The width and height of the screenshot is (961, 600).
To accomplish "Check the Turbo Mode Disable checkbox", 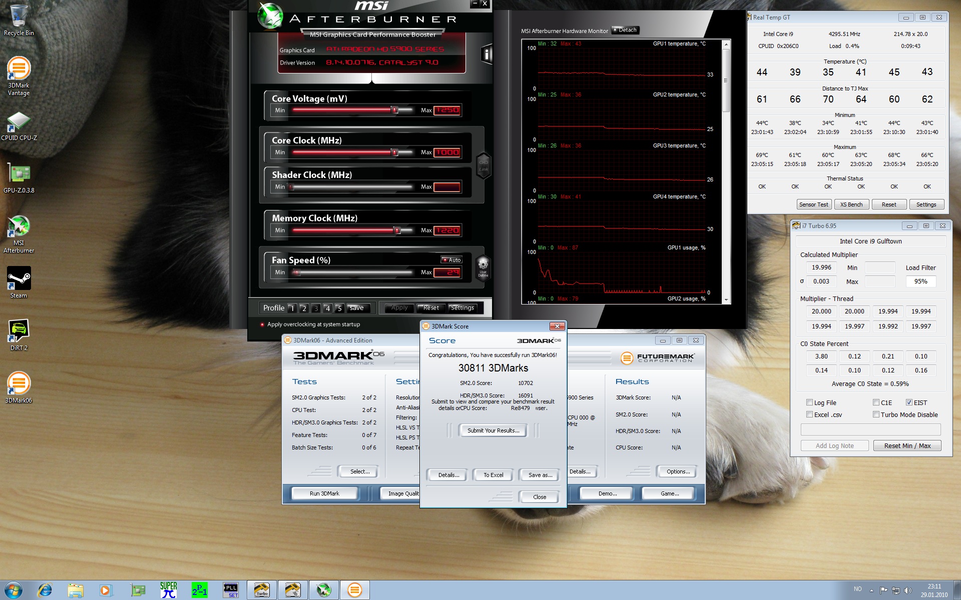I will pyautogui.click(x=876, y=414).
